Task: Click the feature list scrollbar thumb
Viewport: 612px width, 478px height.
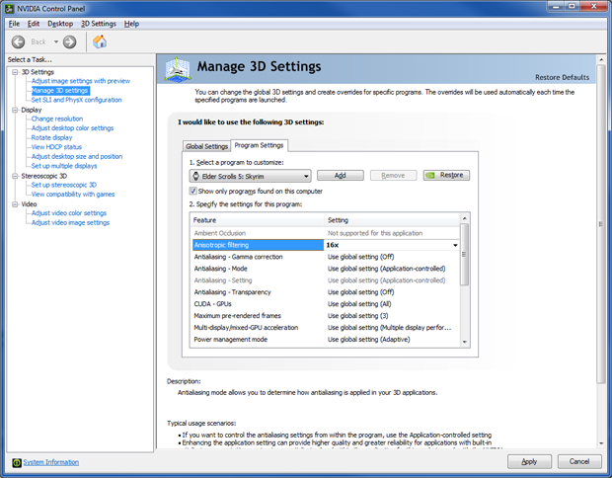Action: [465, 255]
